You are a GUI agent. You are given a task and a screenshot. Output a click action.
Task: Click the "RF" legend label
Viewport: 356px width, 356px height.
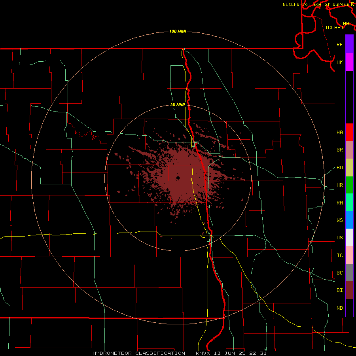[339, 44]
